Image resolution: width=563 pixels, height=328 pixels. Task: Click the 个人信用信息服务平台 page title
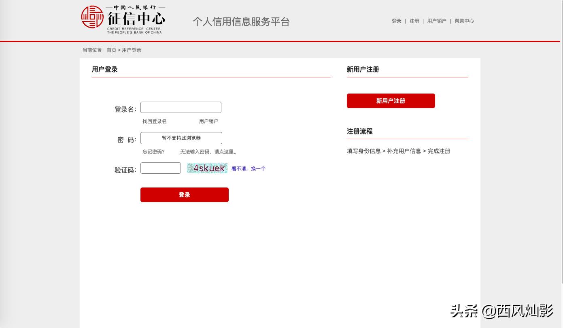tap(241, 22)
